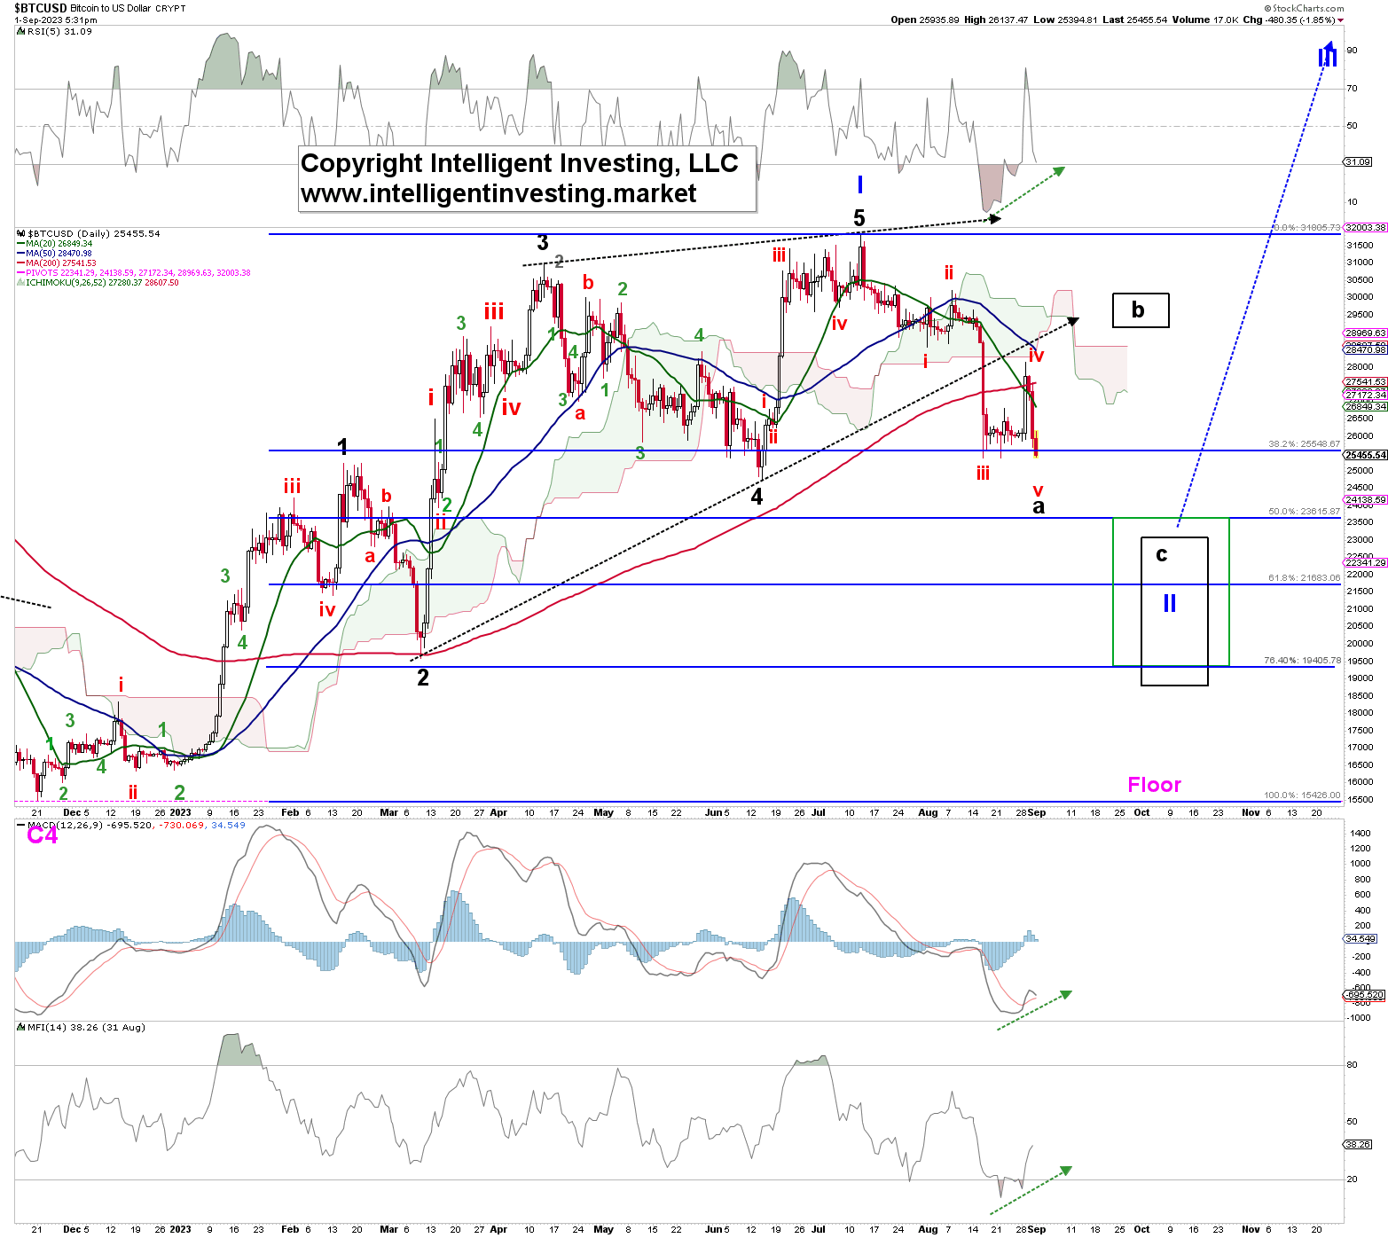Click the area icon beside RSI(5) label
Viewport: 1388px width, 1238px height.
coord(21,31)
